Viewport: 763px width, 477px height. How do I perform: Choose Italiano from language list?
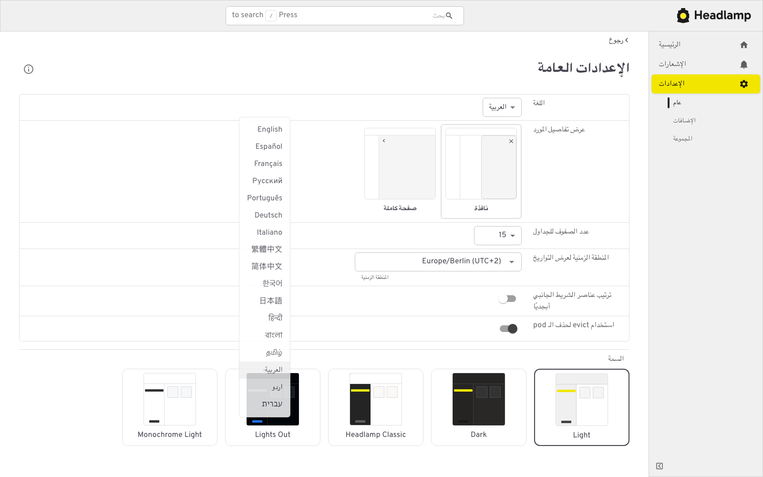pyautogui.click(x=265, y=232)
